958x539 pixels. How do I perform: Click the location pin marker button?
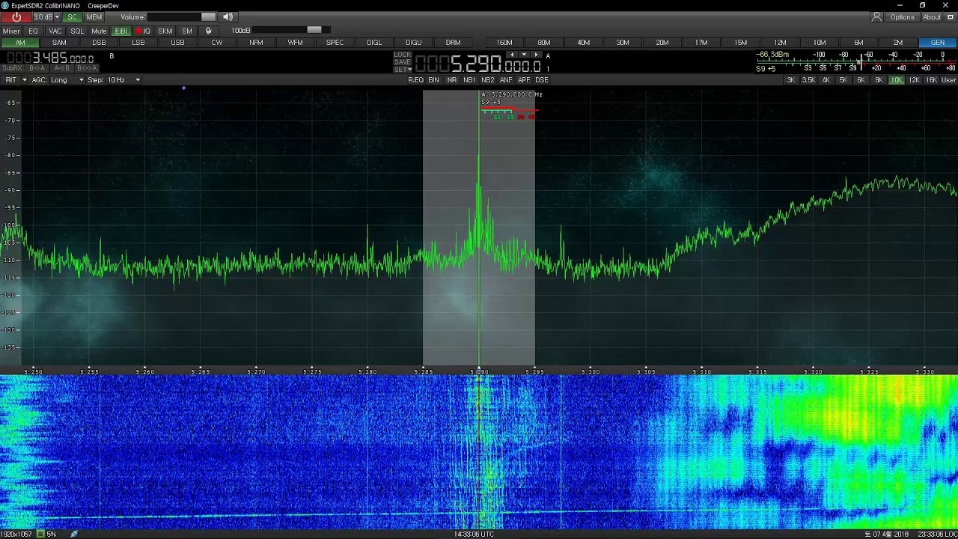click(x=209, y=31)
